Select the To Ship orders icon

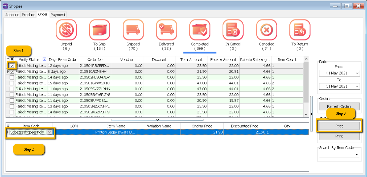pos(99,30)
